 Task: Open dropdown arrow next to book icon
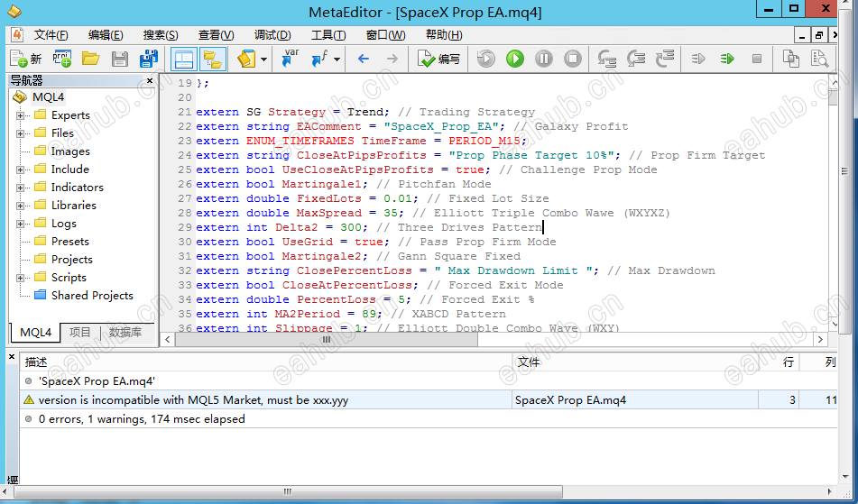coord(264,59)
